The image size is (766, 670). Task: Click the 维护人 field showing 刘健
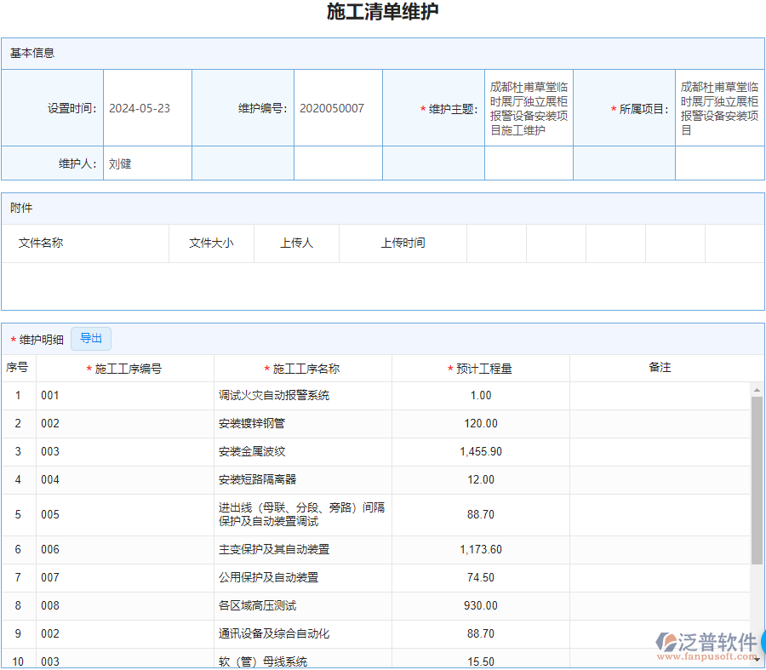click(117, 163)
